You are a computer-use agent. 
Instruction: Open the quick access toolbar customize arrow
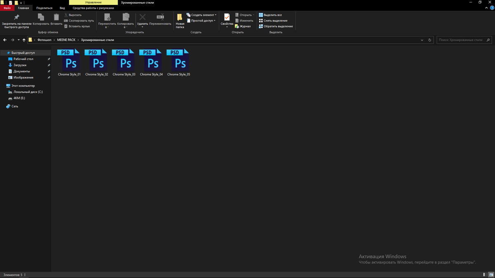click(x=21, y=3)
